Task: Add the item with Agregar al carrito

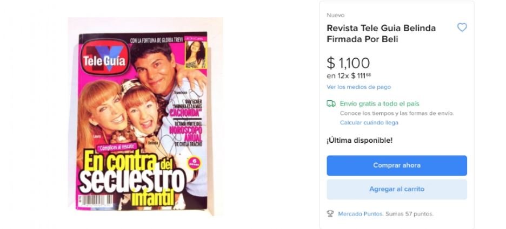Action: [397, 189]
